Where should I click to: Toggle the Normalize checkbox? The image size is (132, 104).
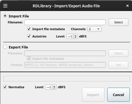5,87
